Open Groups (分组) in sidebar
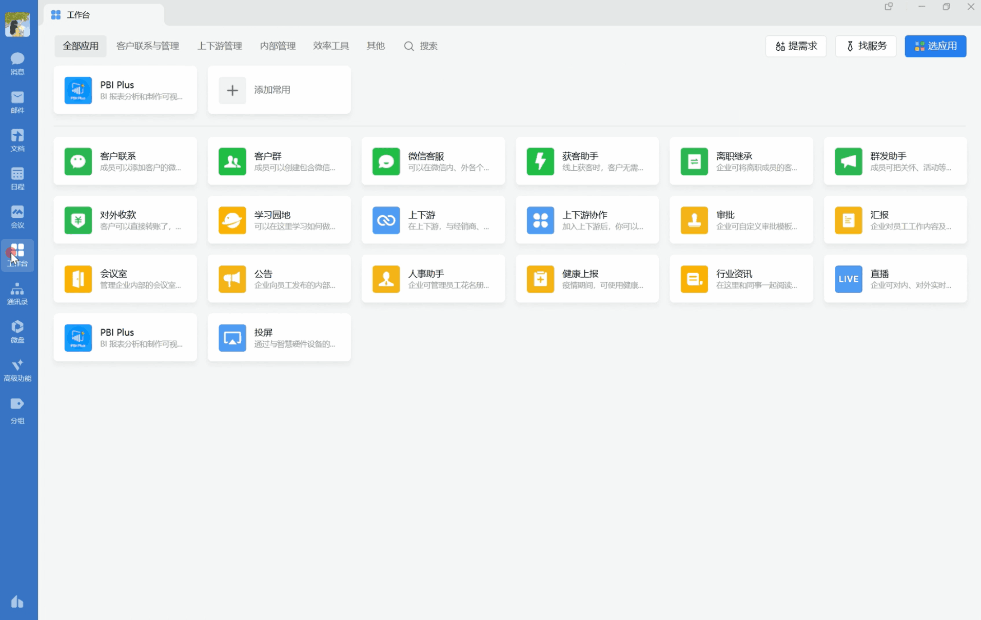The height and width of the screenshot is (620, 981). coord(17,411)
